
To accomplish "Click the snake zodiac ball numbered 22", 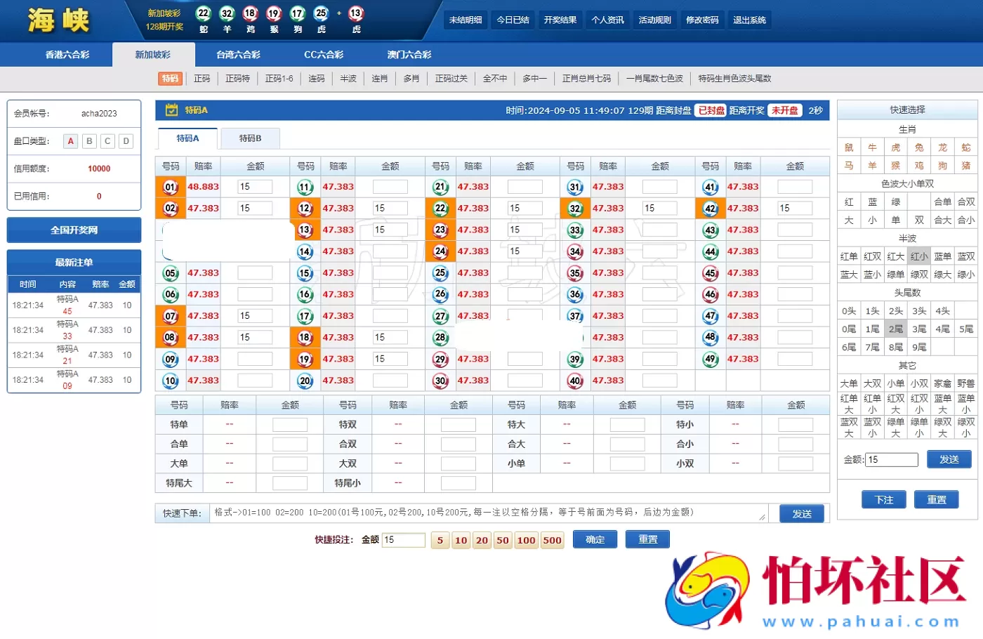I will pyautogui.click(x=204, y=15).
